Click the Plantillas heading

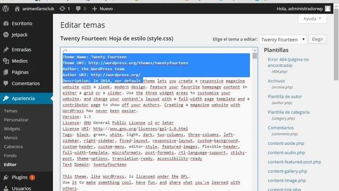(x=276, y=50)
